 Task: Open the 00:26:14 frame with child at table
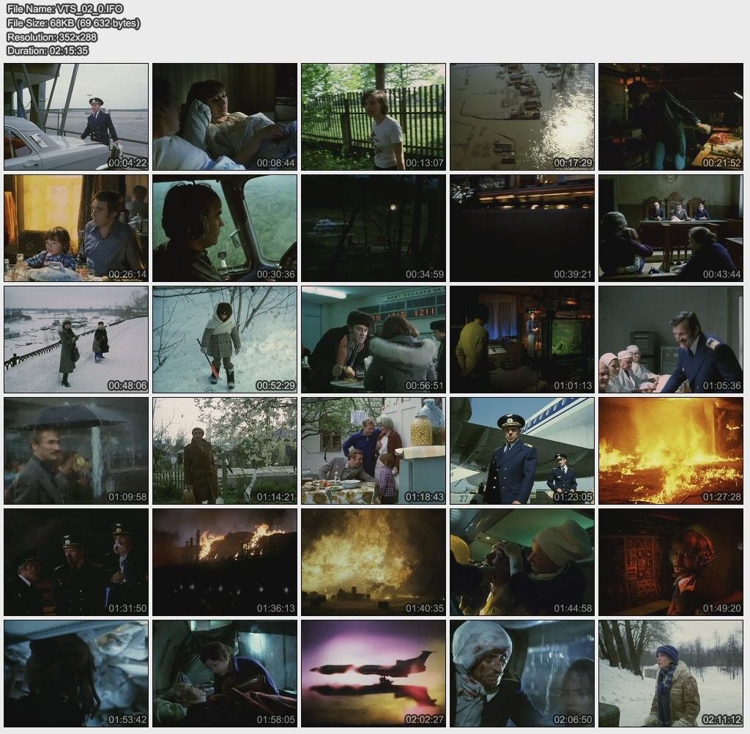tap(76, 229)
